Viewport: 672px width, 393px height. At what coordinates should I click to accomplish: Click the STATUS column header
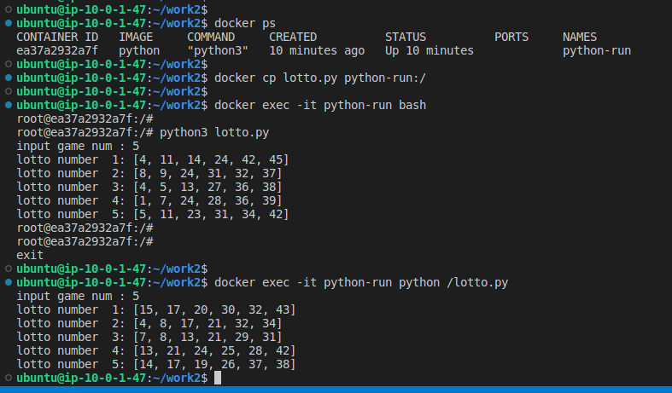click(x=406, y=37)
